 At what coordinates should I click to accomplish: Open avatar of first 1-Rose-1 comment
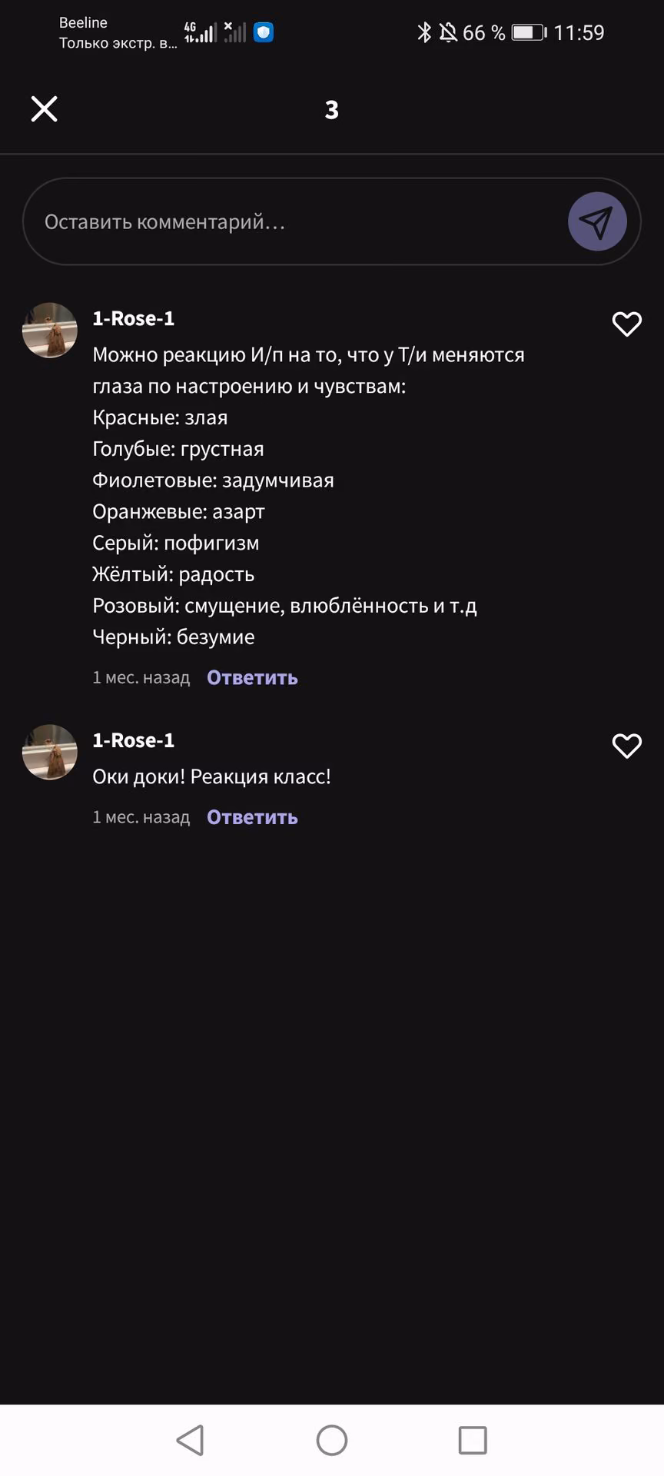click(50, 330)
